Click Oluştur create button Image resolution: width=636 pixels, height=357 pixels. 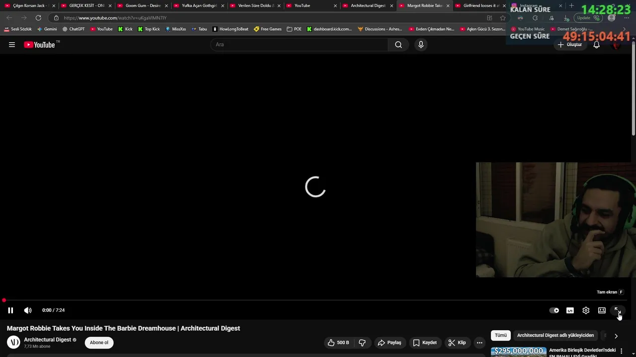569,45
